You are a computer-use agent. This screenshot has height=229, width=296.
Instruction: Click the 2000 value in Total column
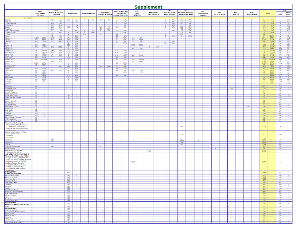tap(264, 151)
